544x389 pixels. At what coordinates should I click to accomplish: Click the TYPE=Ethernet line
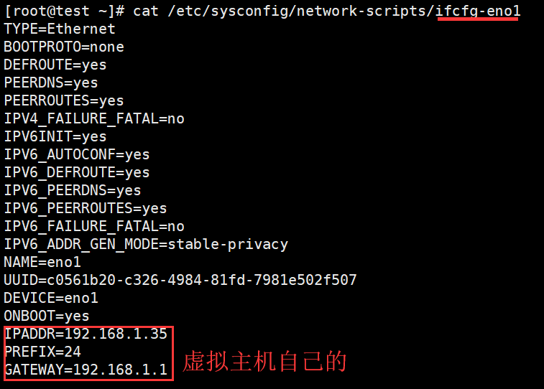[x=60, y=29]
